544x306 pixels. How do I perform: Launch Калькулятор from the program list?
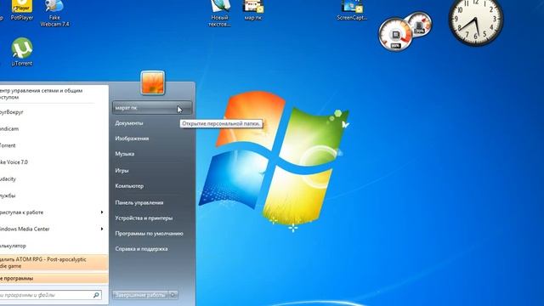pyautogui.click(x=54, y=246)
